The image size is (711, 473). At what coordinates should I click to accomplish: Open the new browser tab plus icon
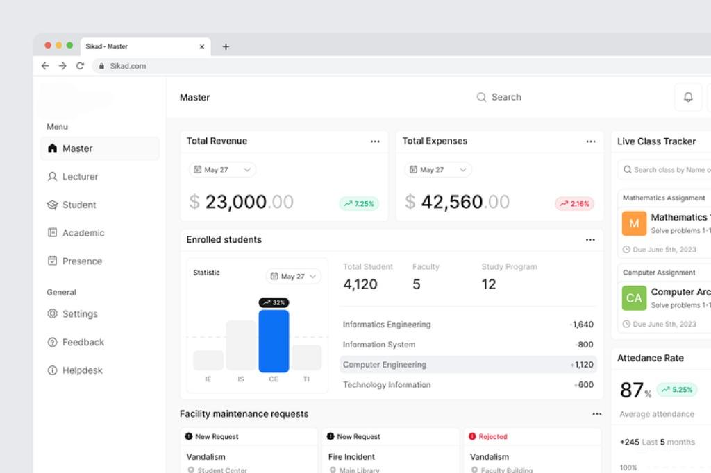[226, 47]
